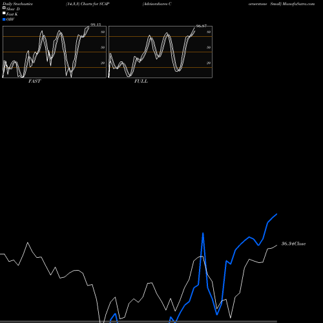Click the white Close price line end
323x323 pixels.
tap(276, 245)
